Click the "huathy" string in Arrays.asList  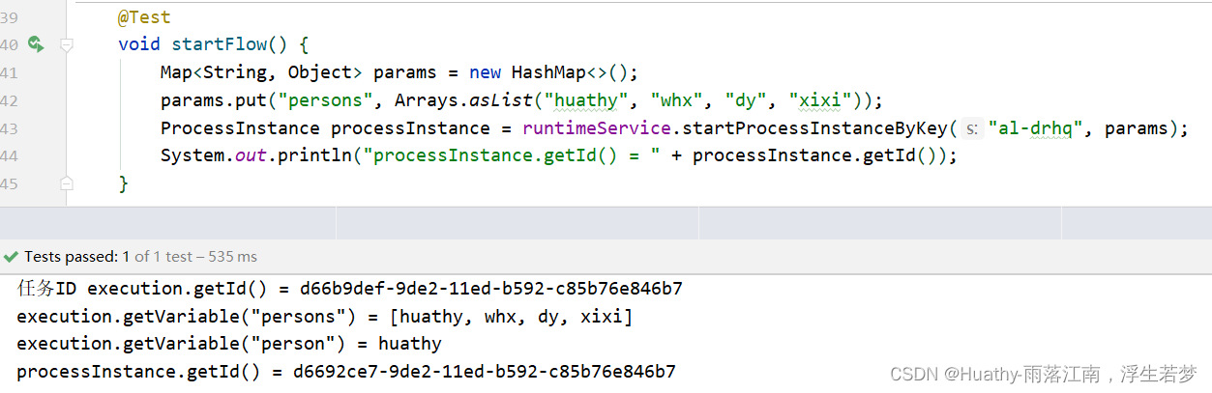click(586, 100)
